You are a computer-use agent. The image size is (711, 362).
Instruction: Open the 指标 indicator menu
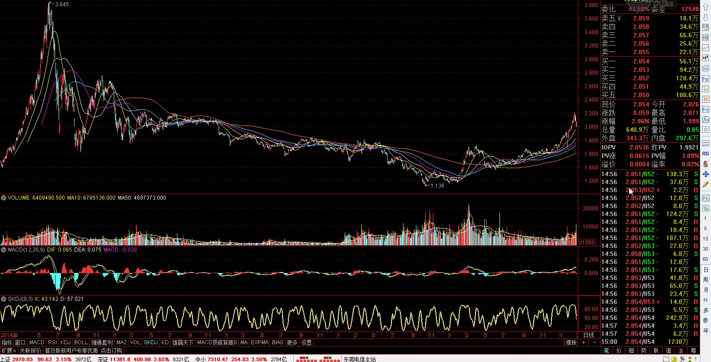7,342
